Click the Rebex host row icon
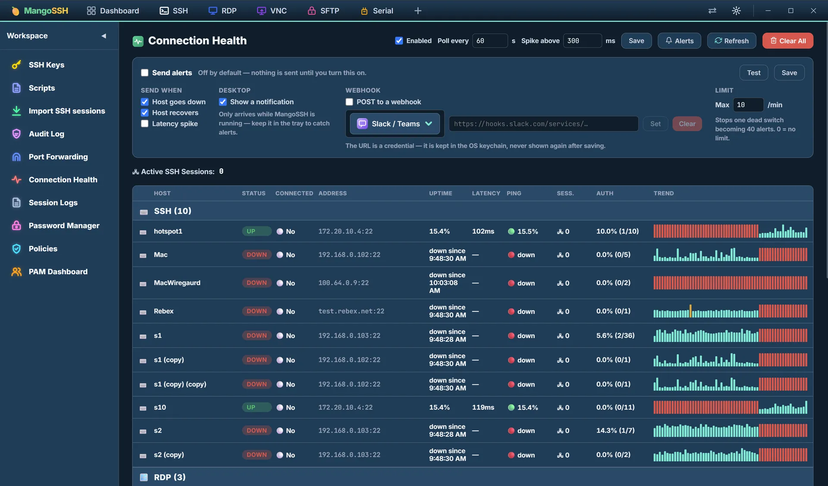The image size is (828, 486). 143,312
